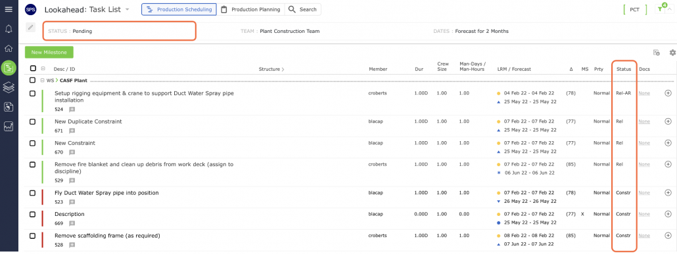677x254 pixels.
Task: Click the export icon beside settings gear
Action: tap(656, 53)
